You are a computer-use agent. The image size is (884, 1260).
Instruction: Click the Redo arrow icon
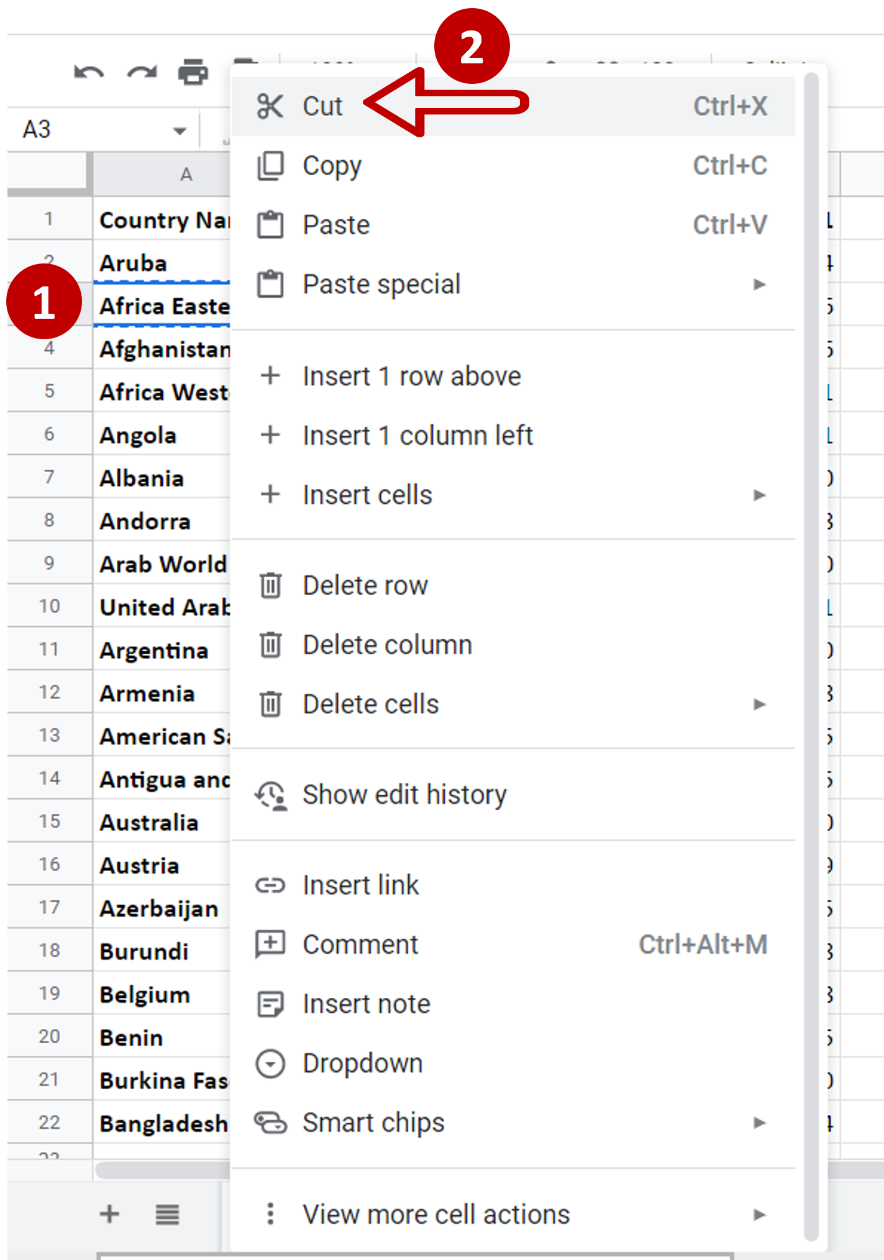(x=142, y=73)
